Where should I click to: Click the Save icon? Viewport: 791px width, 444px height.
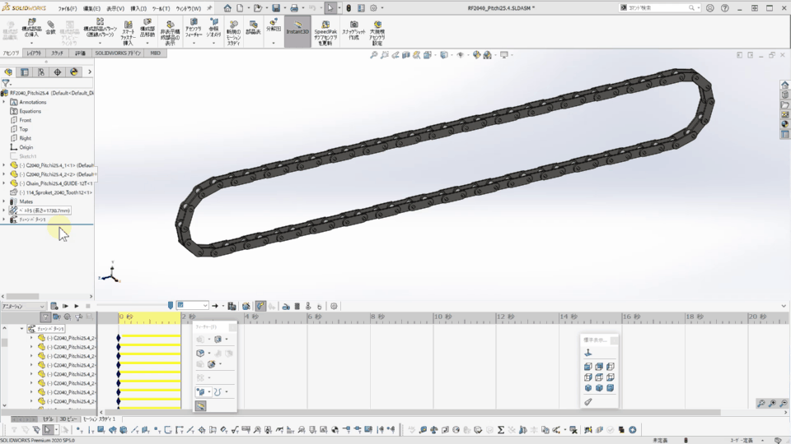pos(276,8)
